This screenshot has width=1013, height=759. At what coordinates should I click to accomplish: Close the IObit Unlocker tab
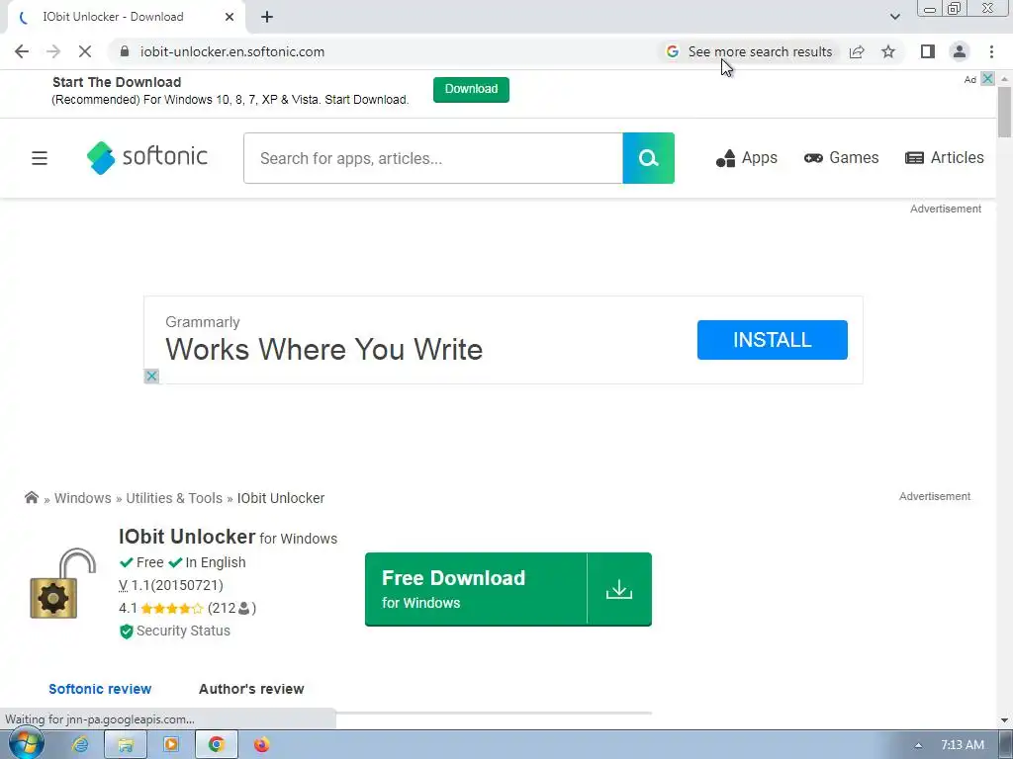tap(230, 17)
